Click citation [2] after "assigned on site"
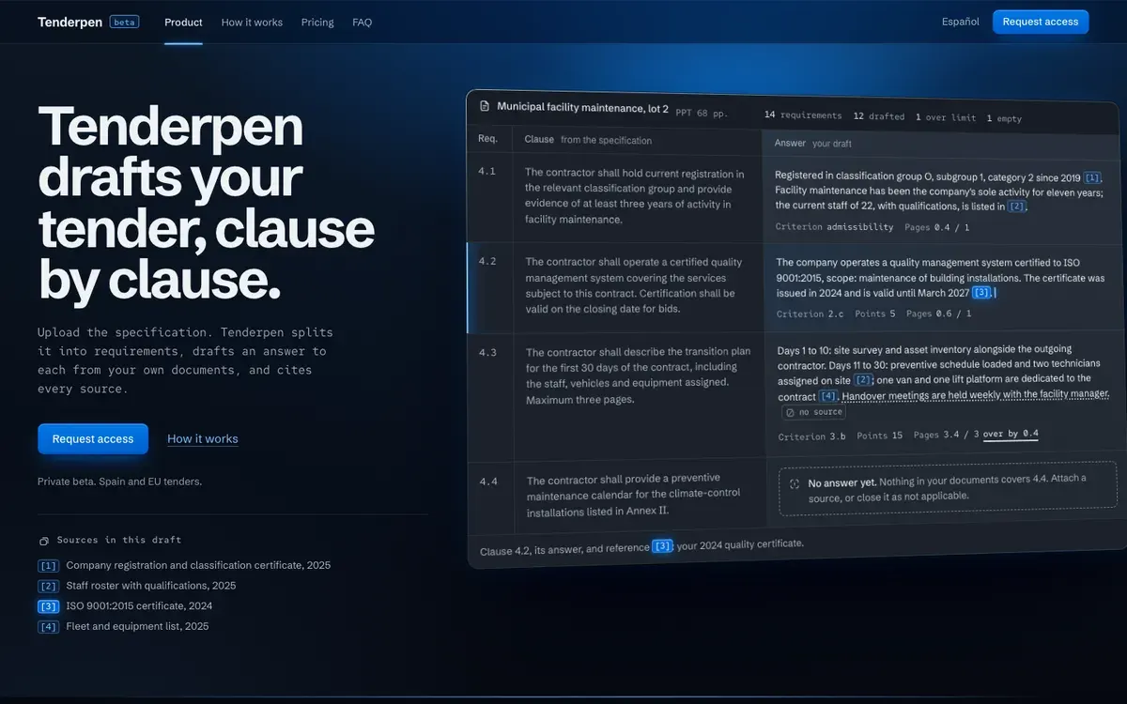 (862, 380)
